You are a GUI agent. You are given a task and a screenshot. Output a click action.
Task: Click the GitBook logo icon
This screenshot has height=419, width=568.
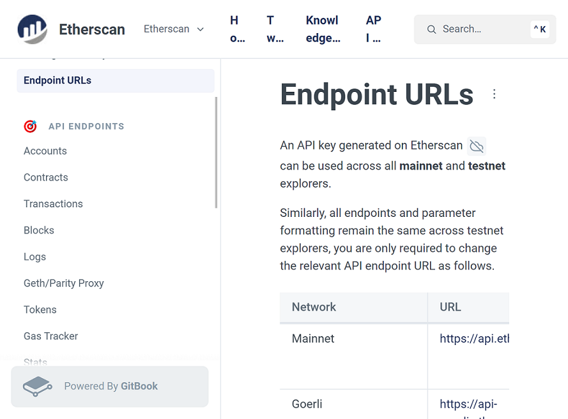37,386
